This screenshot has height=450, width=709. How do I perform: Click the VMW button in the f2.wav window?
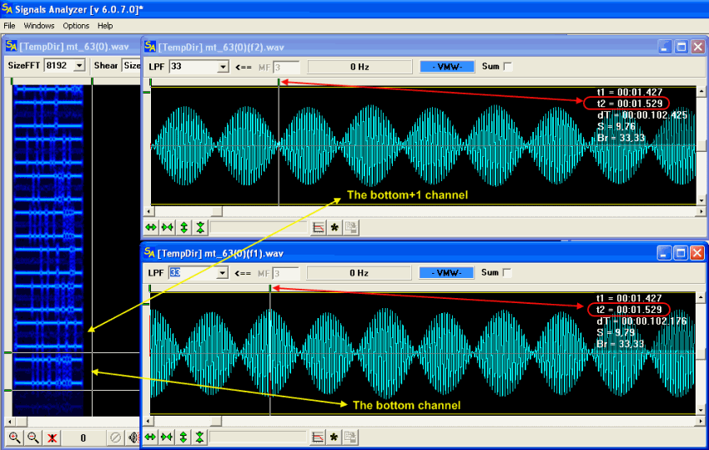tap(447, 67)
